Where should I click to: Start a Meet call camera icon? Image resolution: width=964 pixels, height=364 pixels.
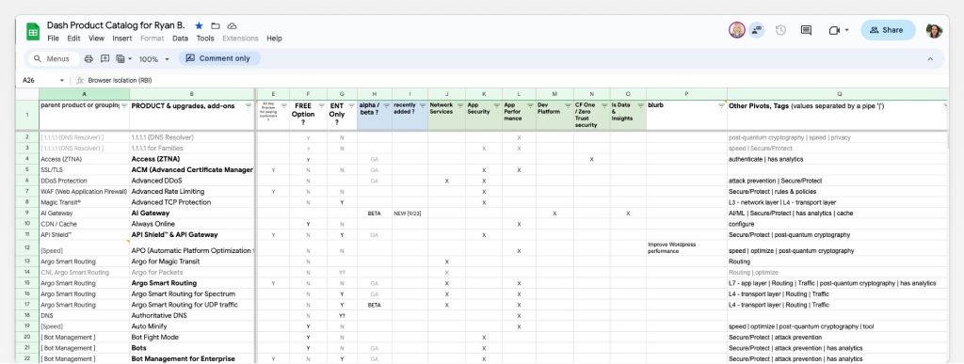(834, 30)
